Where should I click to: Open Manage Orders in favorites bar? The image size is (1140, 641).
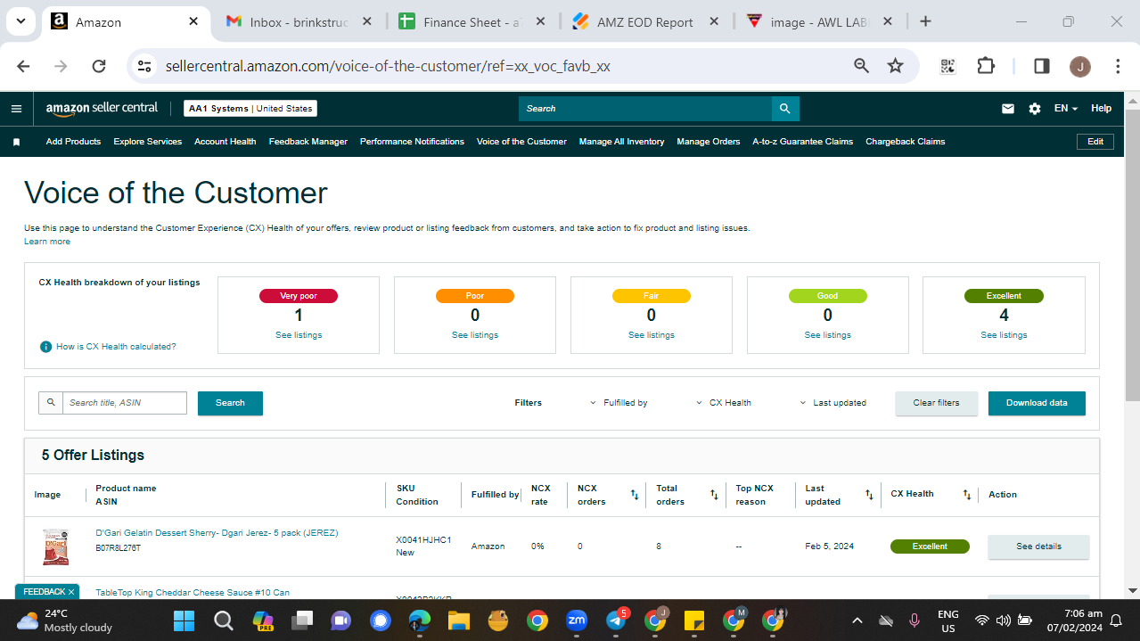[x=709, y=142]
